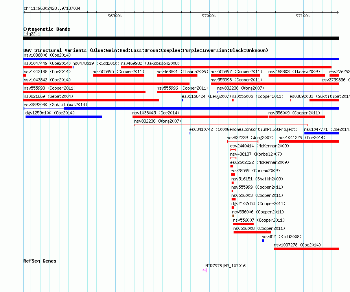Click esv28599 (Conrad2009) label
The width and height of the screenshot is (350, 292).
pyautogui.click(x=255, y=171)
